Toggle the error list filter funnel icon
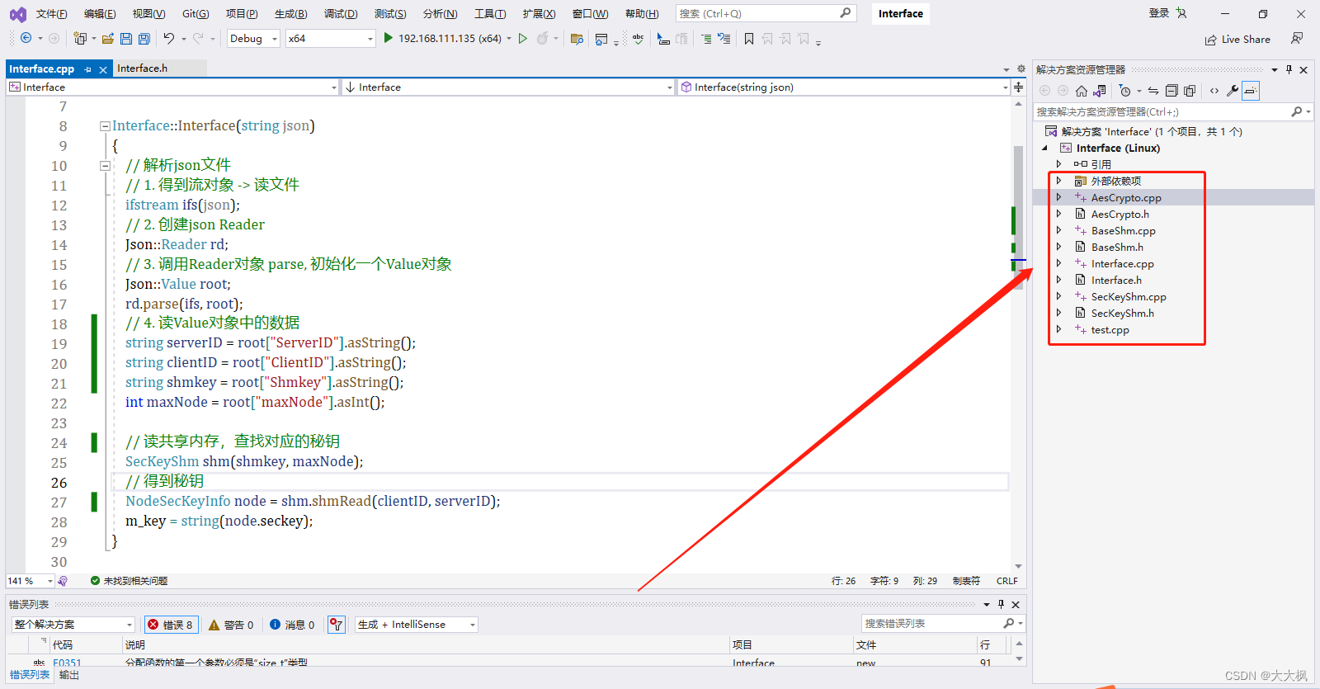The image size is (1320, 689). click(x=336, y=625)
